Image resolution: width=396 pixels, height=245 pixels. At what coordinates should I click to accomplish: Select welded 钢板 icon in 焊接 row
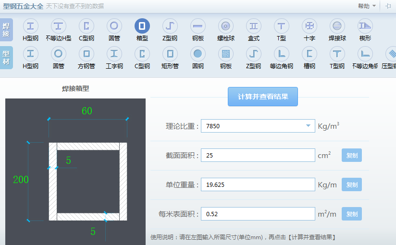198,26
